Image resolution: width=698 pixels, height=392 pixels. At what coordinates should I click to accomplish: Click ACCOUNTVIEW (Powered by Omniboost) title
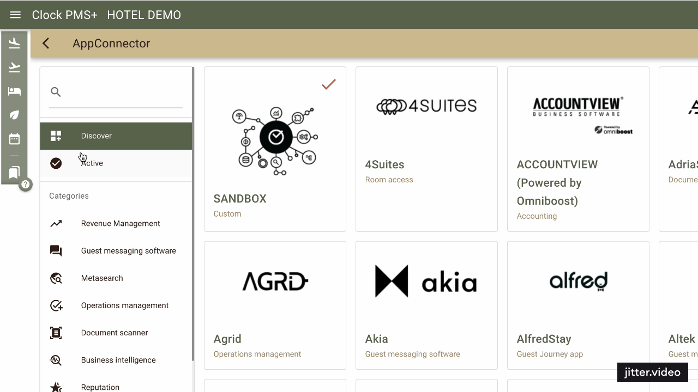point(557,183)
